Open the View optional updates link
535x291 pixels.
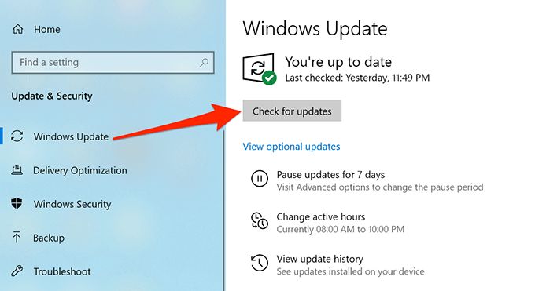coord(291,147)
